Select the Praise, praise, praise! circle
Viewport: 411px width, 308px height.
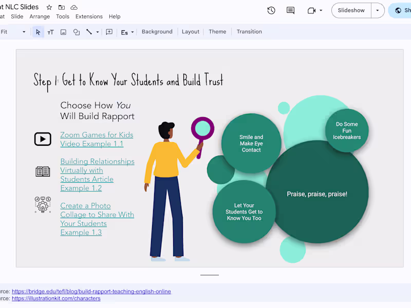[x=317, y=192]
